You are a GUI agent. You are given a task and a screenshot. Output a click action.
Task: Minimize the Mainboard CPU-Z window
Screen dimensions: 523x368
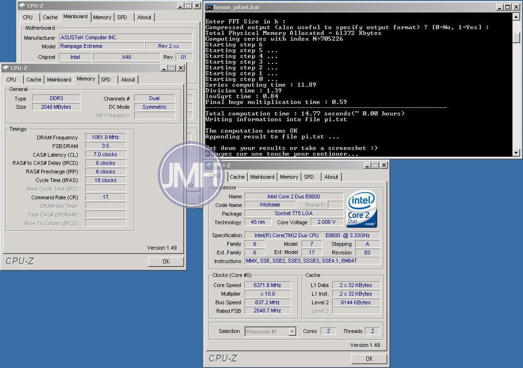(x=180, y=6)
